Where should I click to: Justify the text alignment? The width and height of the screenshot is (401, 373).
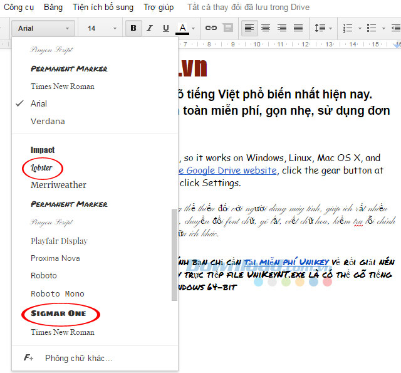[x=298, y=28]
